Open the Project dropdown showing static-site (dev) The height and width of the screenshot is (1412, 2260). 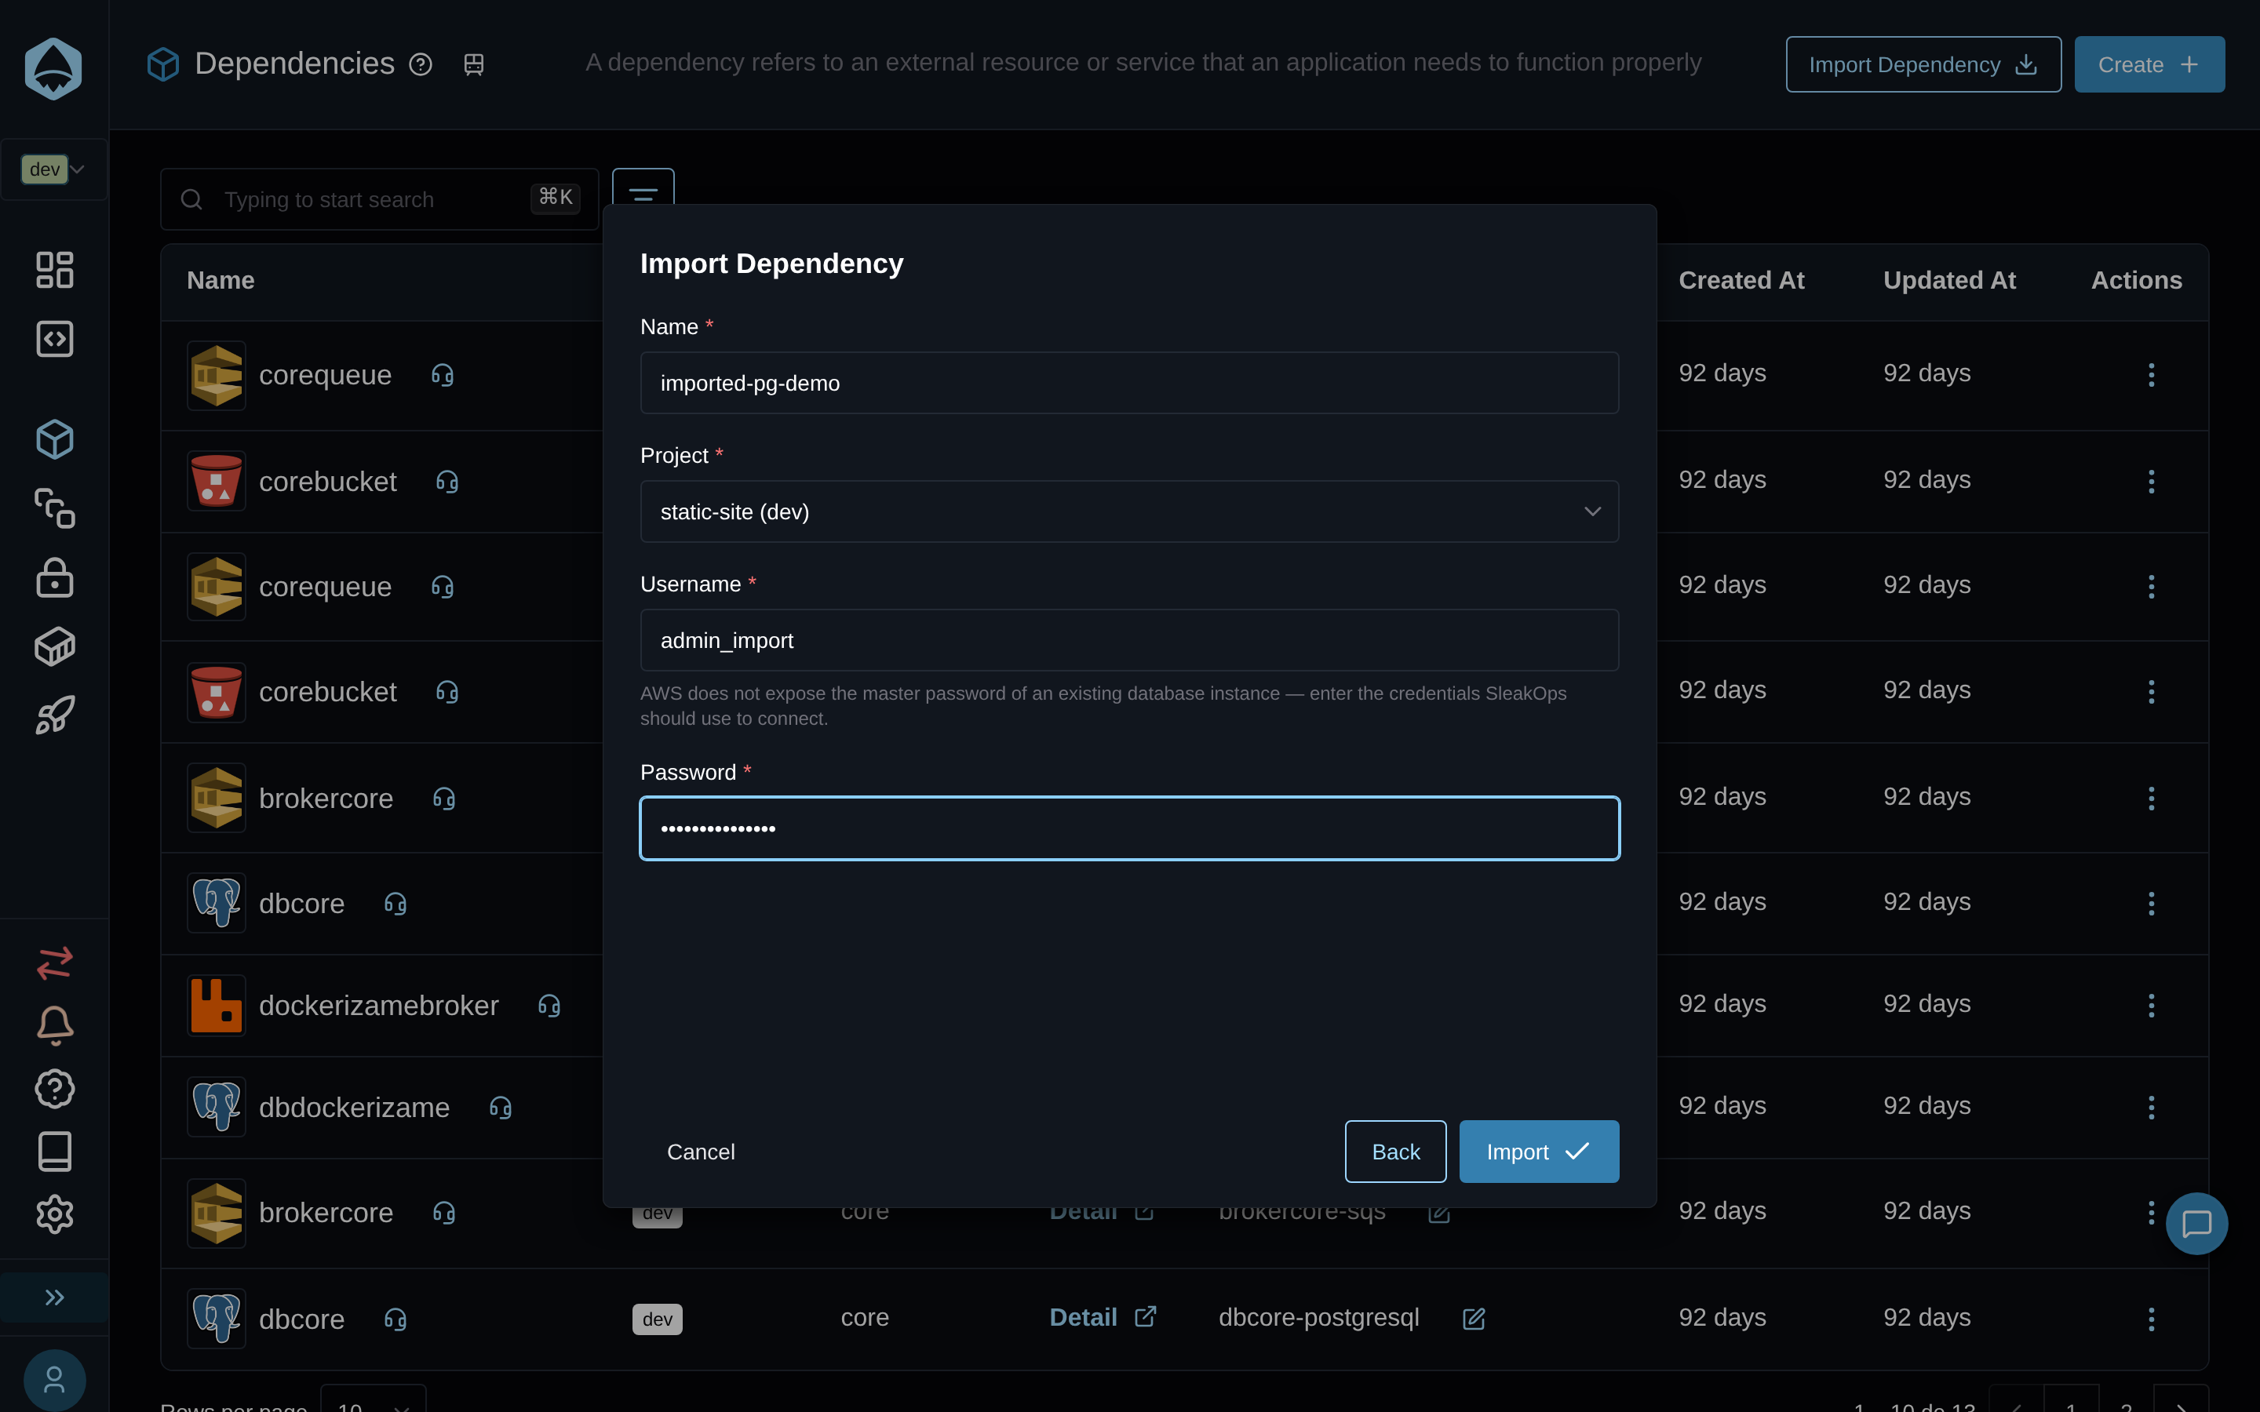(x=1129, y=511)
